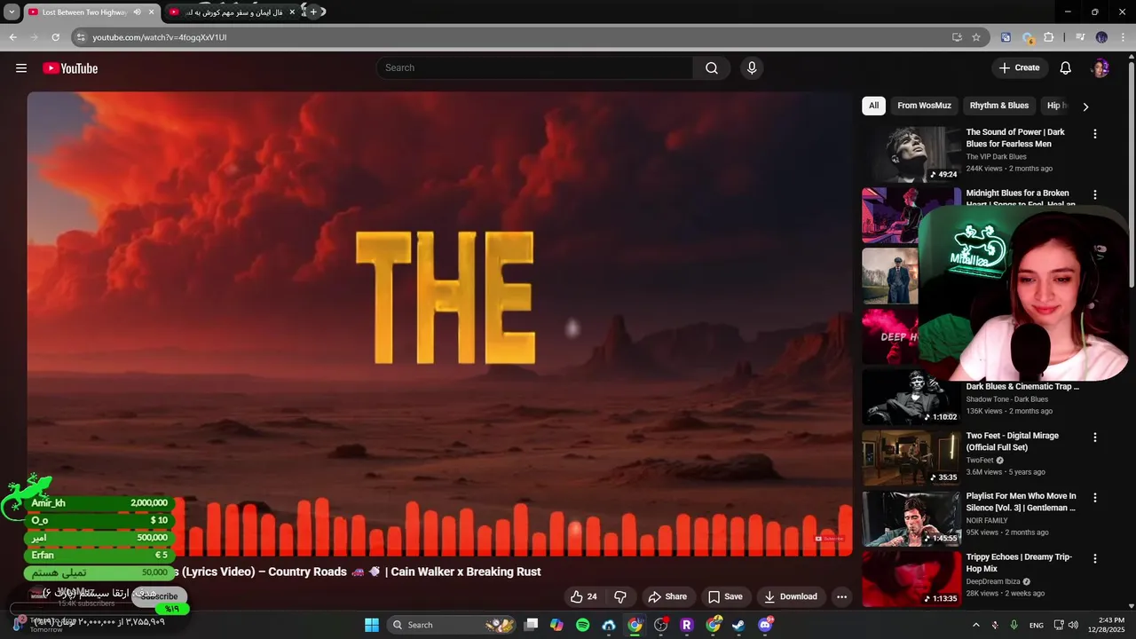Open site information icon in address bar

[81, 37]
